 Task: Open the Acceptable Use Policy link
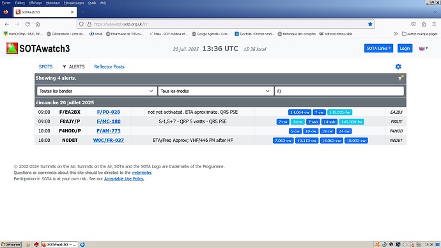click(x=124, y=179)
